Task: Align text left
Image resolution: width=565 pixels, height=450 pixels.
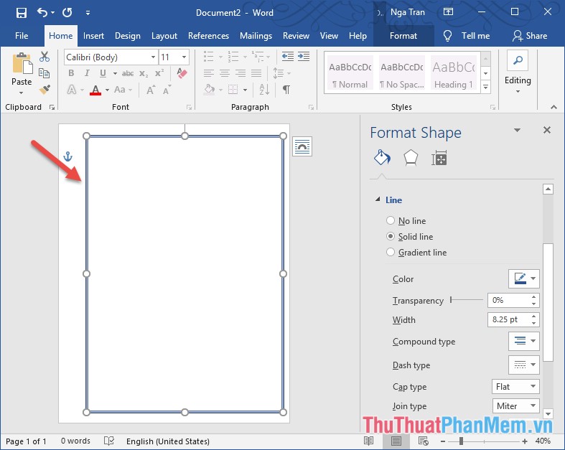Action: tap(209, 73)
